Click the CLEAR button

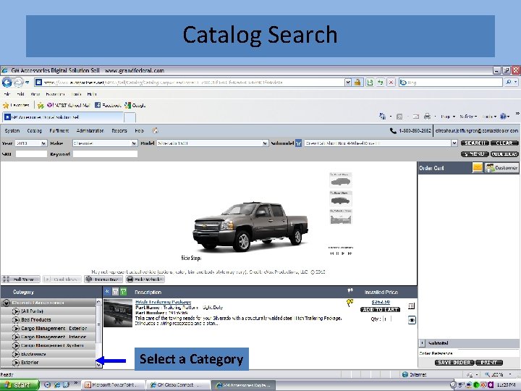(504, 143)
